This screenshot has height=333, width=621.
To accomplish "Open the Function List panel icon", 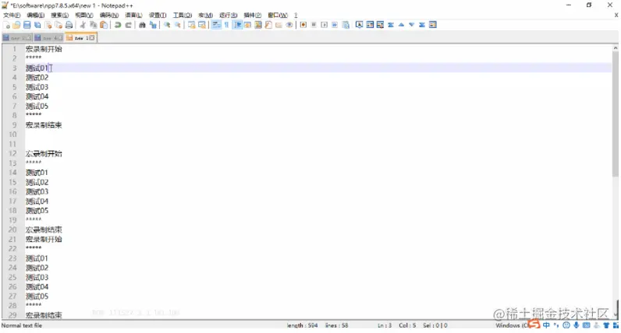I will pyautogui.click(x=268, y=25).
